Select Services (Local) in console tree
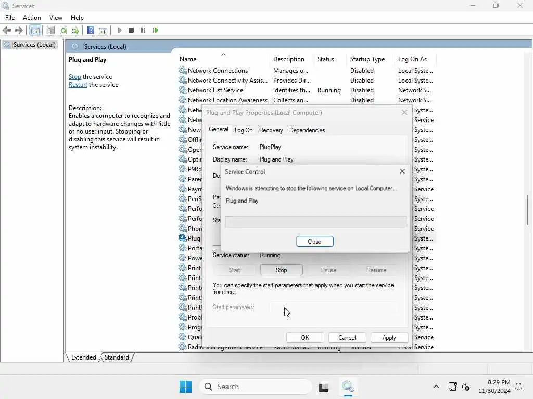Viewport: 533px width, 399px height. pyautogui.click(x=30, y=45)
